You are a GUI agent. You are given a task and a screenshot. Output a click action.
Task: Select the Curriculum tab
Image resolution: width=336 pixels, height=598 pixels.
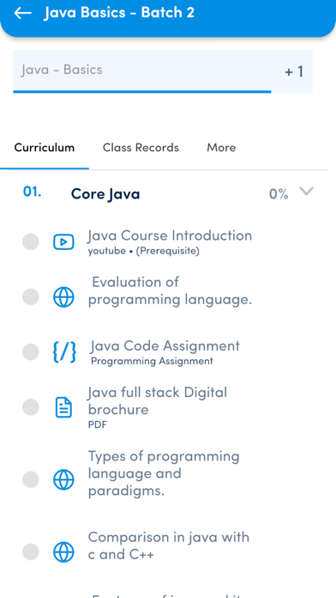pyautogui.click(x=44, y=148)
